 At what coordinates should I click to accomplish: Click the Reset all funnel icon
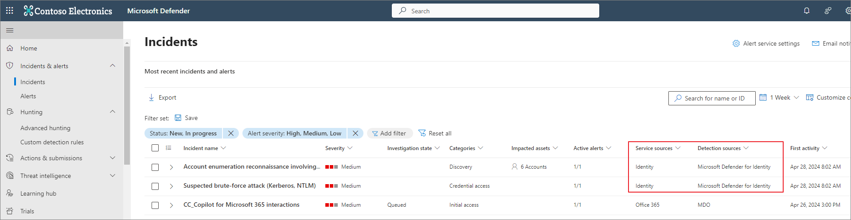point(422,133)
